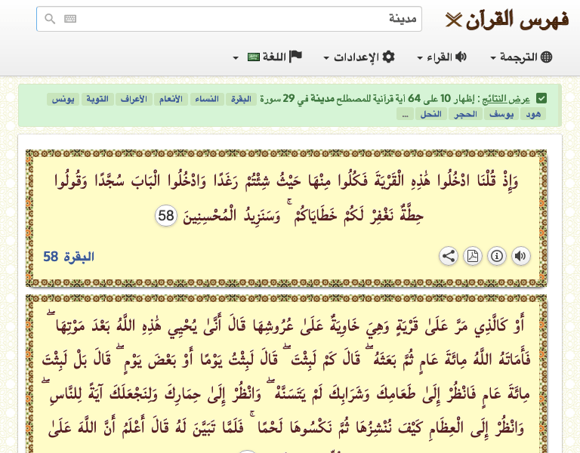Play audio for Al-Baqarah verse 58

(520, 256)
